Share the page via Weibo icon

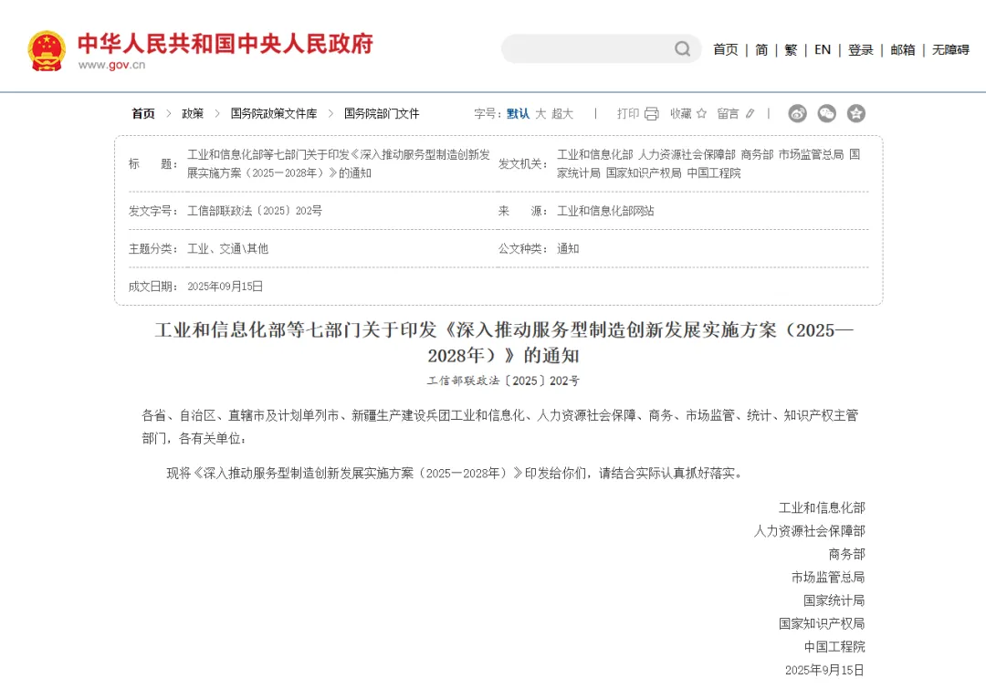pos(798,113)
